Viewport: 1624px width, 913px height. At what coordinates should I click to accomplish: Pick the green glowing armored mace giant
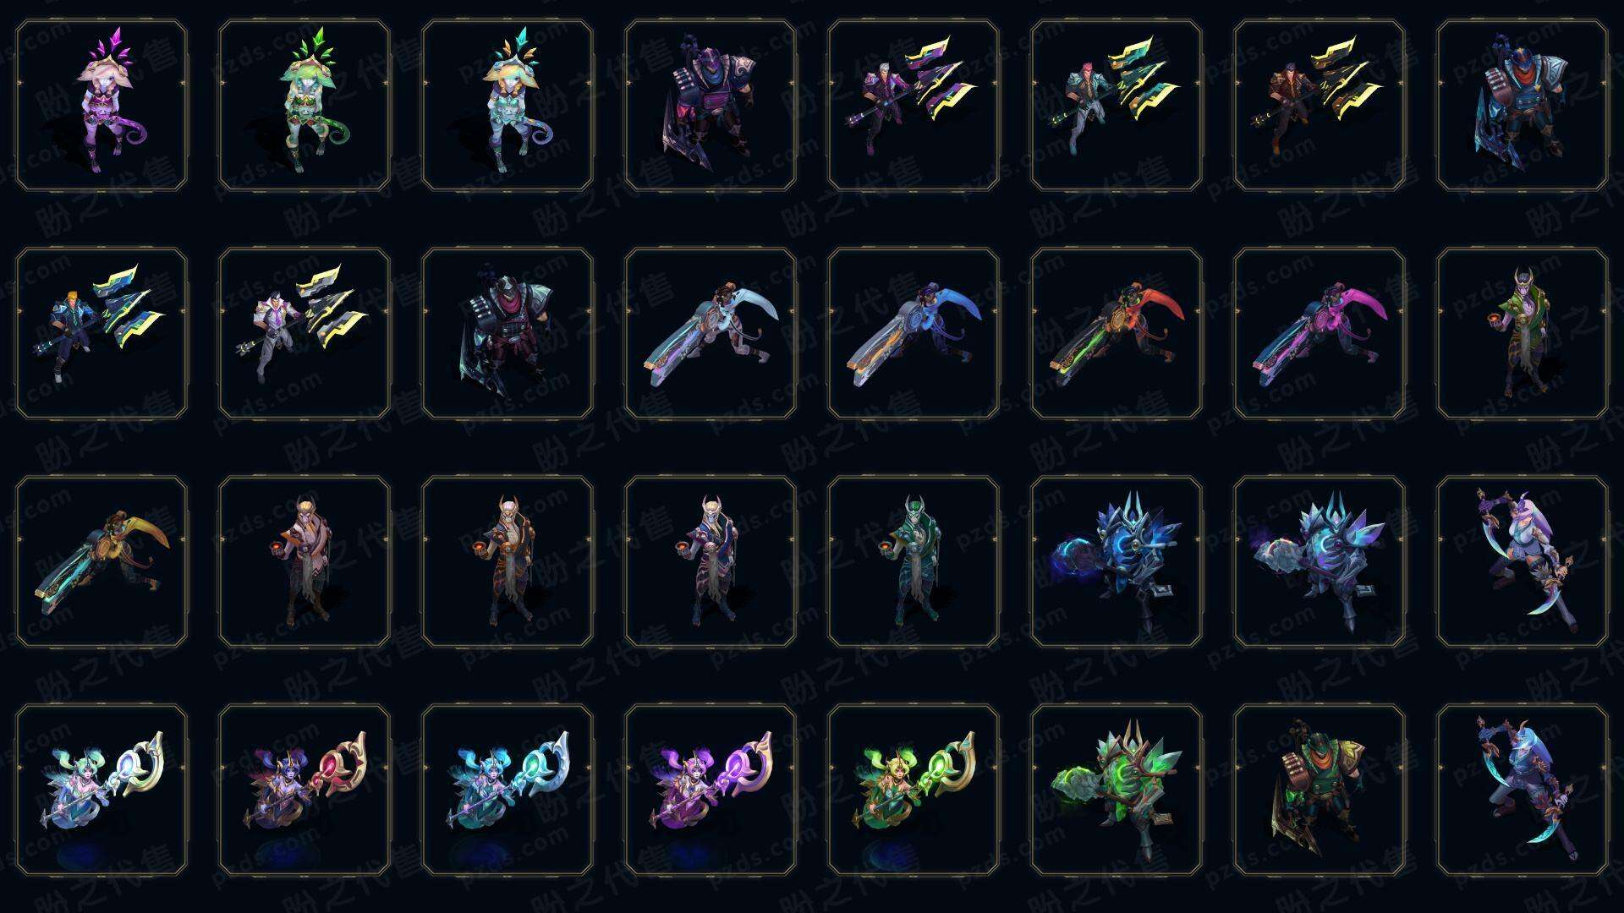1116,790
